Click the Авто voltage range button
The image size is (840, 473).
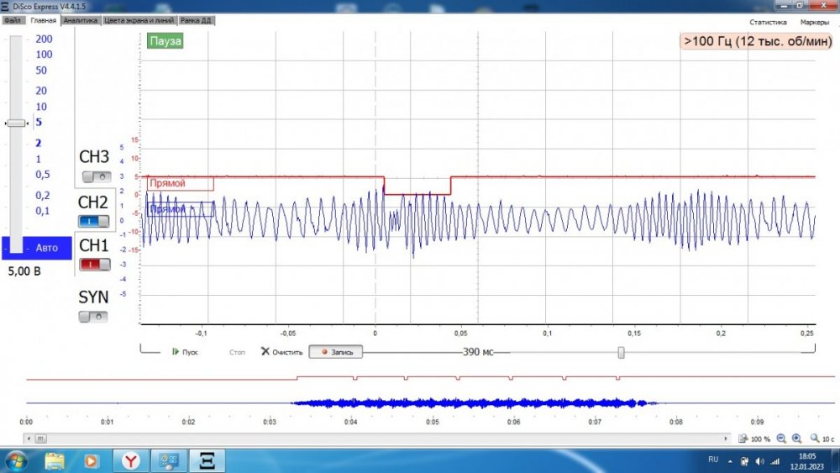pos(37,248)
